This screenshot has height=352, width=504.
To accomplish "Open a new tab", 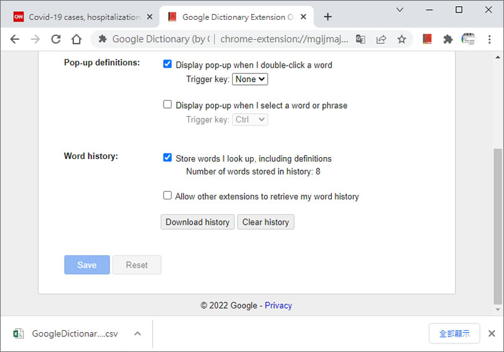I will pyautogui.click(x=327, y=17).
